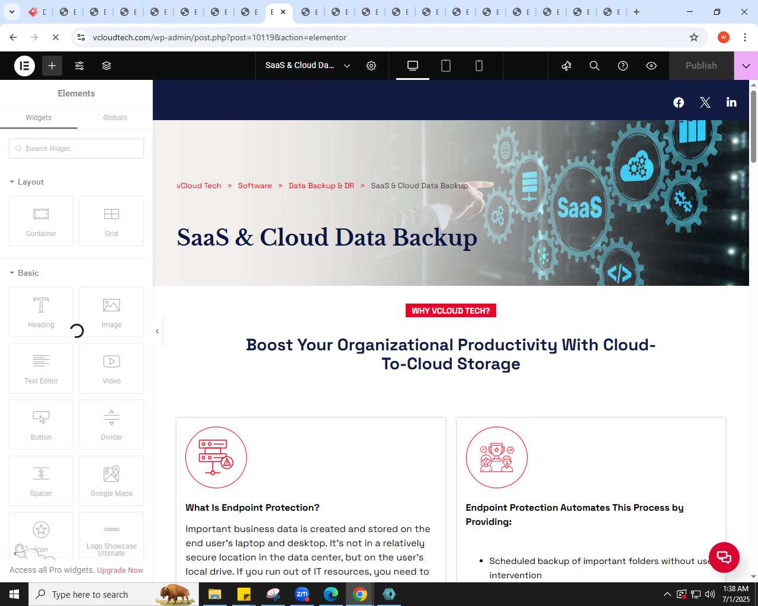The image size is (758, 606).
Task: Click the X (Twitter) icon in header
Action: (705, 102)
